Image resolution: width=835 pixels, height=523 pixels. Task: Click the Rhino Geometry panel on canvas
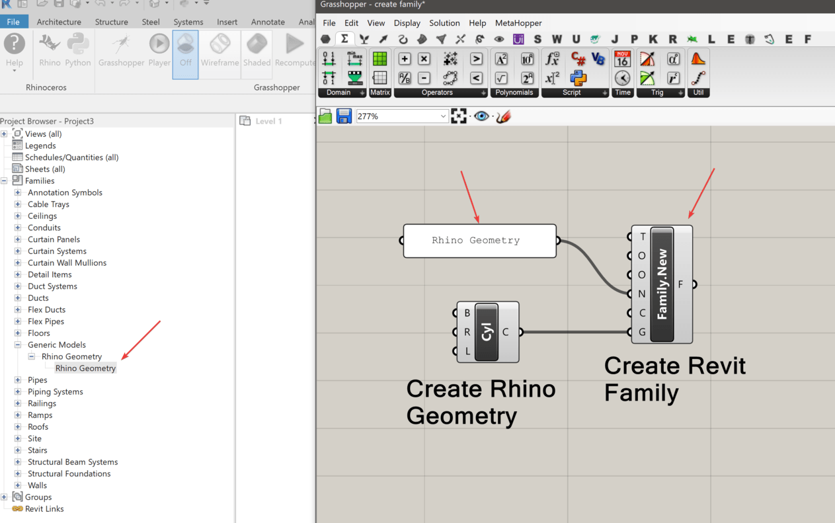(480, 241)
